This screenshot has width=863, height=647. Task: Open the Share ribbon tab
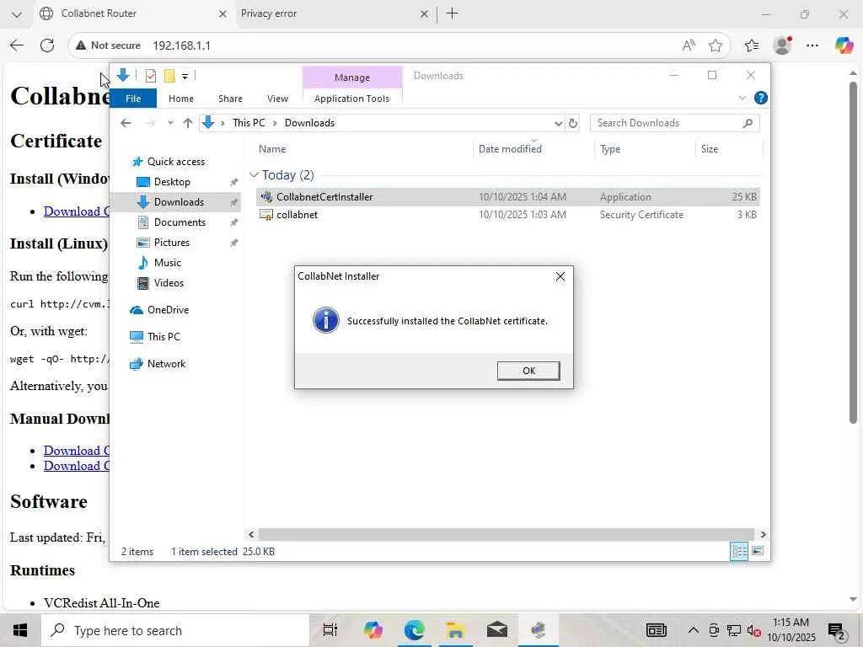tap(230, 99)
